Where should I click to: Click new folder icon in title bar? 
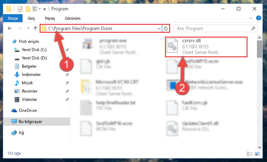[x=28, y=9]
